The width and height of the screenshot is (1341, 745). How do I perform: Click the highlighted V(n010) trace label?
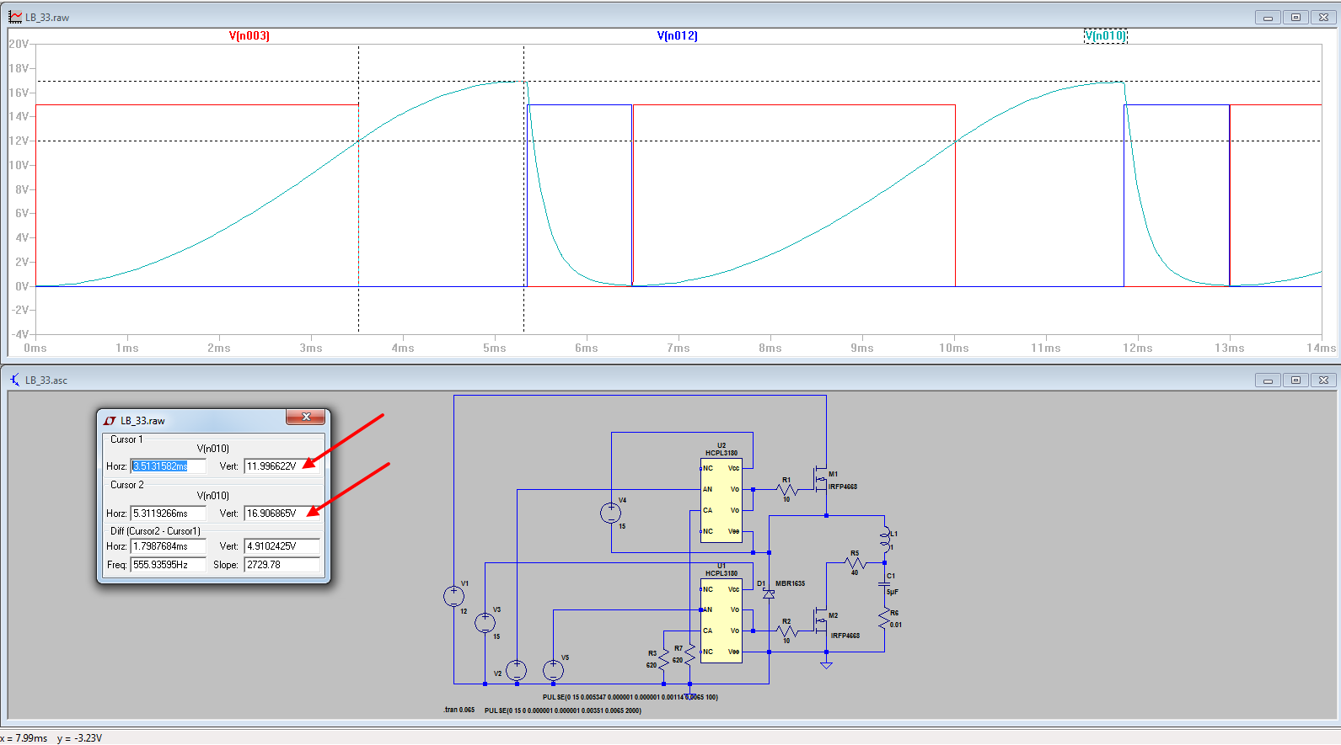click(1105, 35)
